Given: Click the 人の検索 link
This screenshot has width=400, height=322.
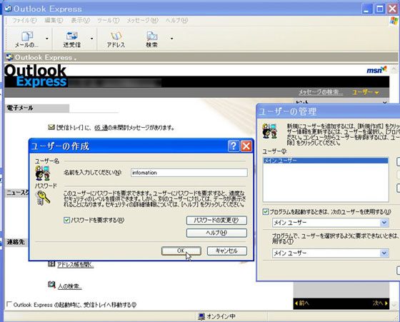Looking at the screenshot, I should [70, 286].
